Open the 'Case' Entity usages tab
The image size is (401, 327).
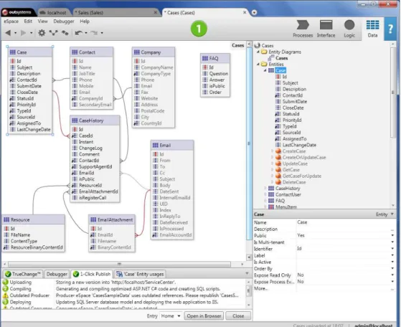click(140, 274)
